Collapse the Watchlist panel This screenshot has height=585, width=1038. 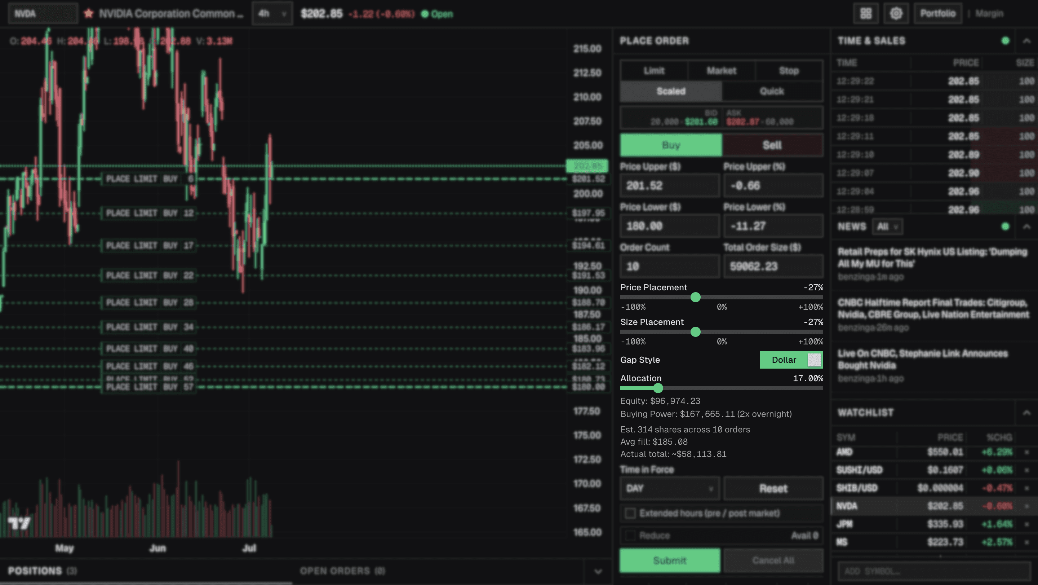click(1026, 413)
